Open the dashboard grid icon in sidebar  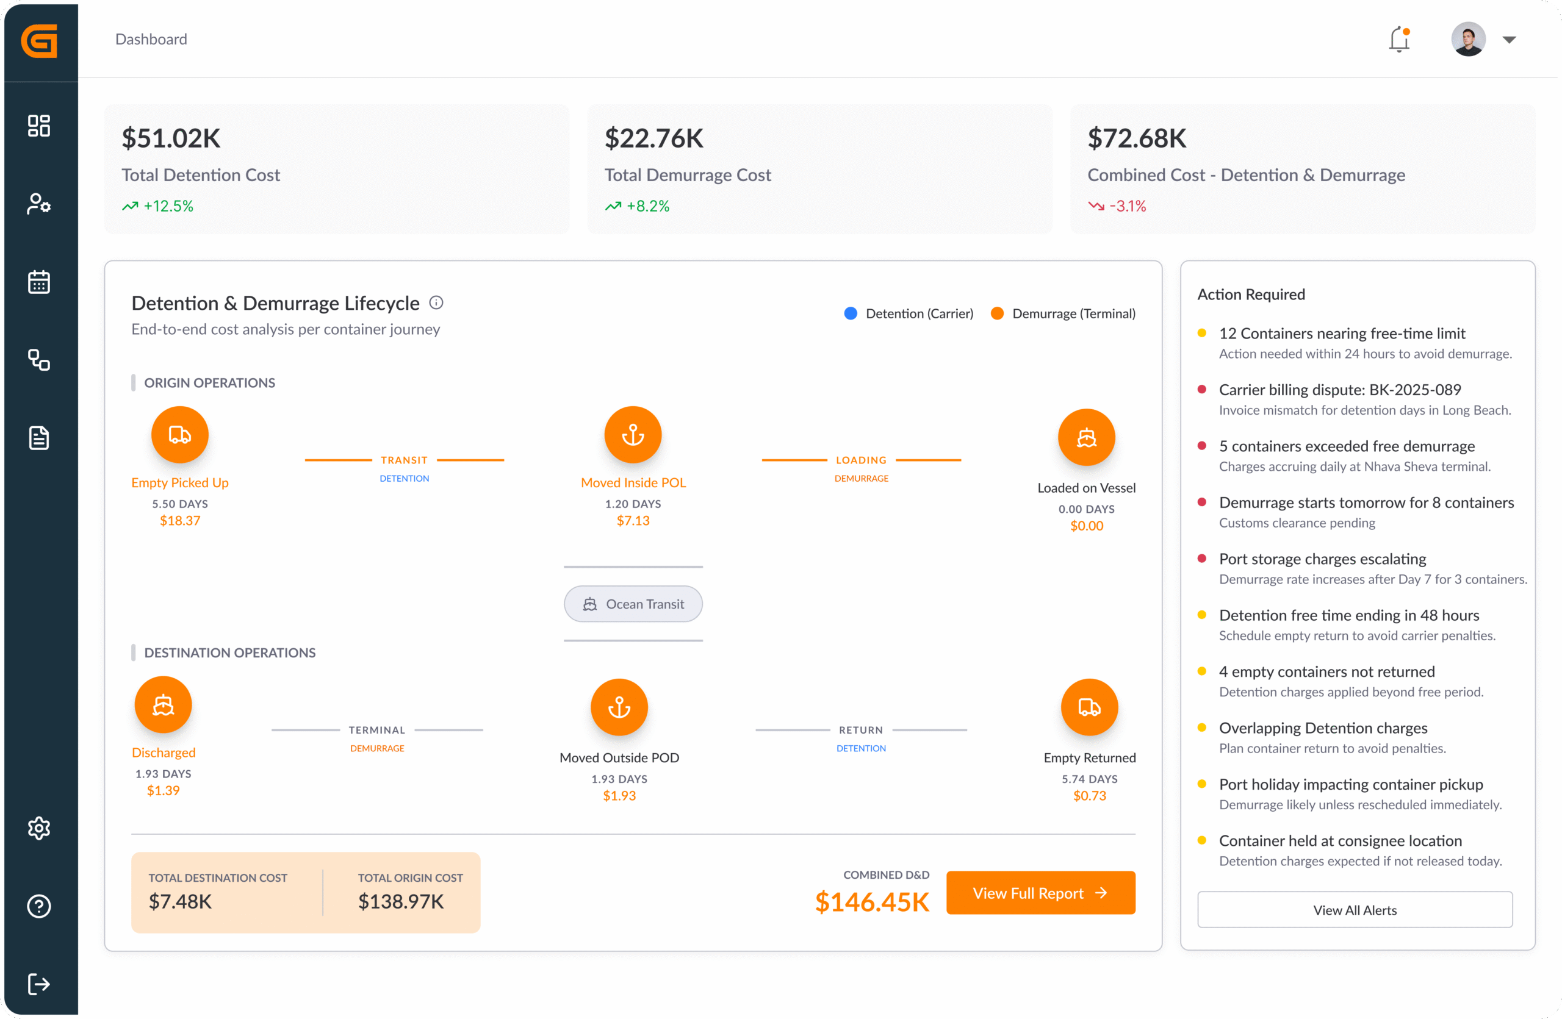coord(38,125)
